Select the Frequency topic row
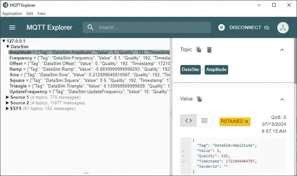297x176 pixels. tap(89, 58)
